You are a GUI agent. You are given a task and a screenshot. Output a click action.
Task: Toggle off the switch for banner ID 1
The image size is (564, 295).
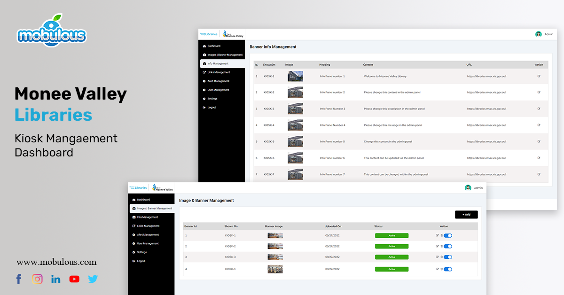tap(448, 235)
